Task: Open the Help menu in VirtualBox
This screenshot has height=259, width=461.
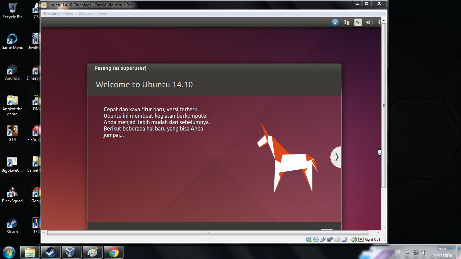Action: pyautogui.click(x=102, y=13)
